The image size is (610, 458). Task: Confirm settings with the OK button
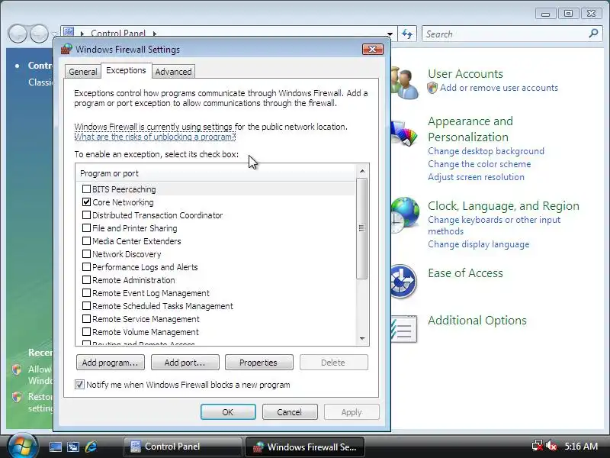pyautogui.click(x=228, y=412)
